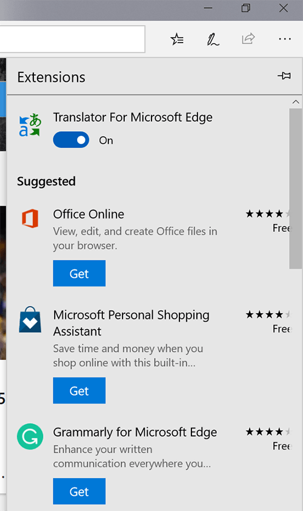Click the Grammarly green G icon
Image resolution: width=303 pixels, height=511 pixels.
(x=30, y=436)
